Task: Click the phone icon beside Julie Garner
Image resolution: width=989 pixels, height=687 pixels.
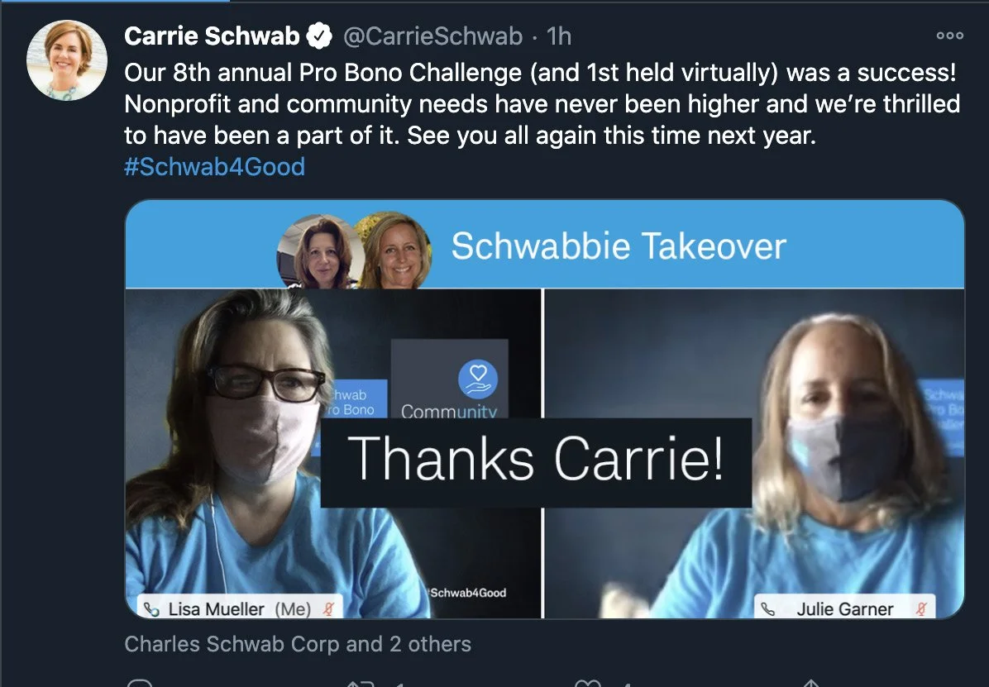Action: point(767,609)
